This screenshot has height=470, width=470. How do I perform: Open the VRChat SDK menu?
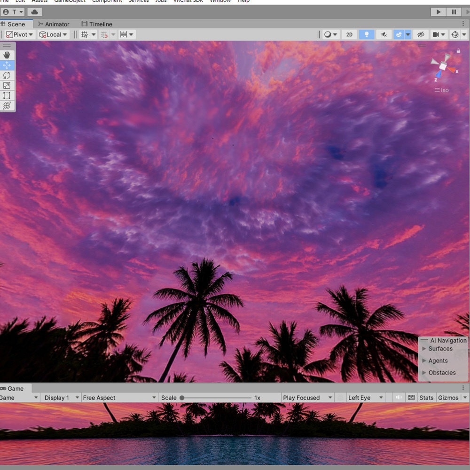[188, 1]
